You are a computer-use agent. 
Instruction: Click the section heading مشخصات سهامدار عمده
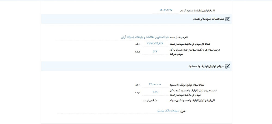pyautogui.click(x=209, y=19)
